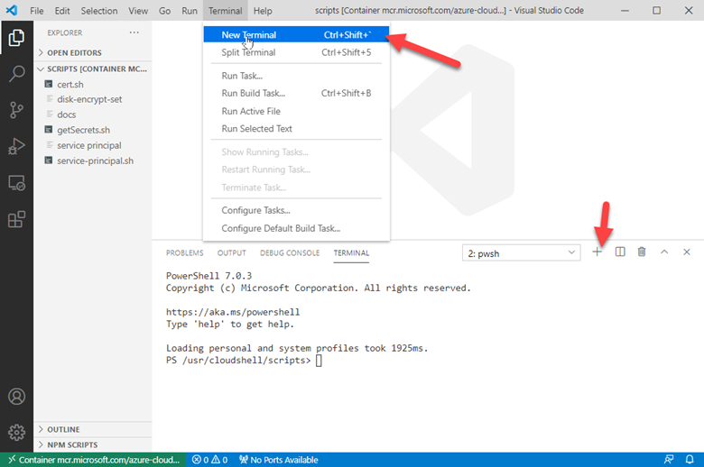The height and width of the screenshot is (467, 704).
Task: Open the Extensions view icon
Action: pos(16,219)
